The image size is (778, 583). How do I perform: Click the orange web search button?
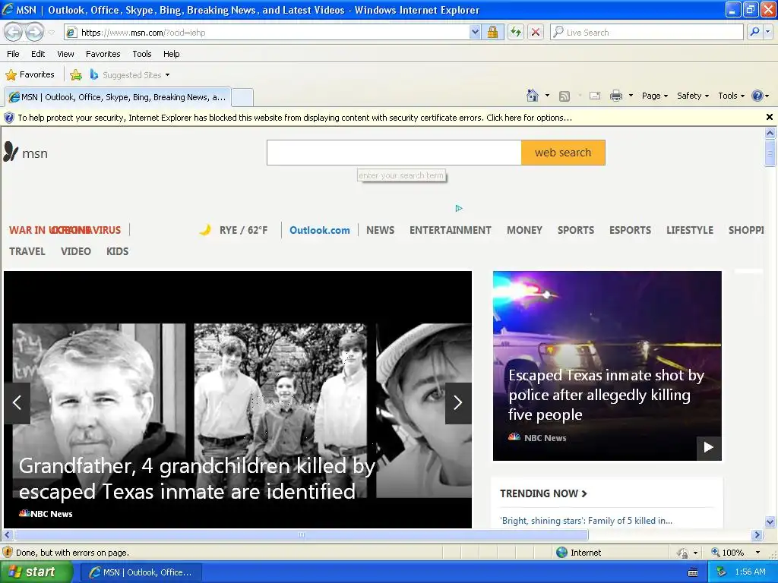(563, 152)
